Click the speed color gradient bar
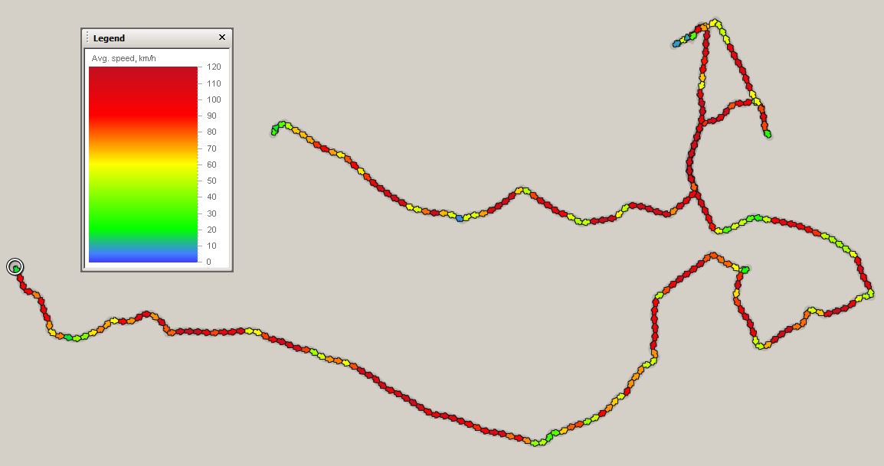The width and height of the screenshot is (884, 466). click(143, 165)
